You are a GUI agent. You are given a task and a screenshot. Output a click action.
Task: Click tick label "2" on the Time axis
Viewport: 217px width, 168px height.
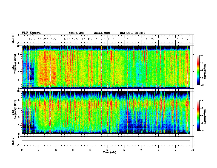click(x=56, y=150)
